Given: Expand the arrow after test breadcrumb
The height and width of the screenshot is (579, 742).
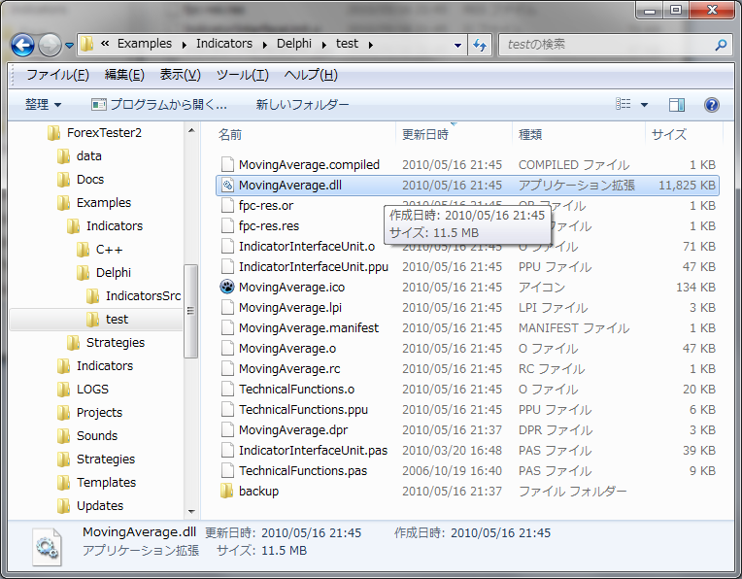Looking at the screenshot, I should pyautogui.click(x=371, y=45).
